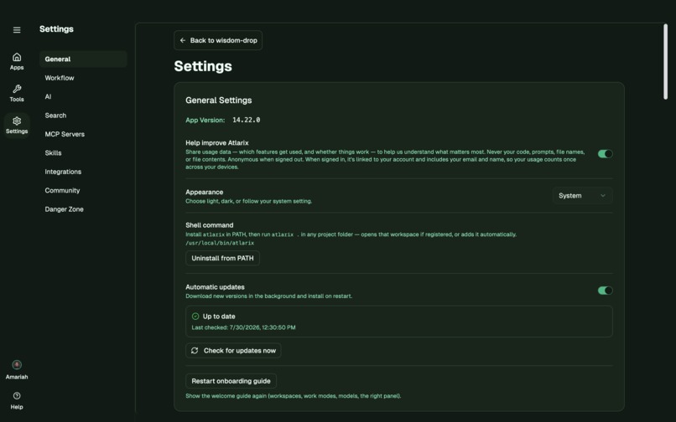Open Search settings section

pos(83,116)
